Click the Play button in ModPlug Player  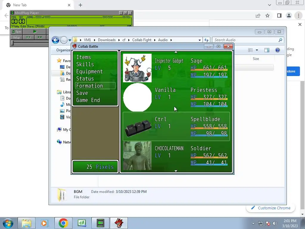(35, 32)
